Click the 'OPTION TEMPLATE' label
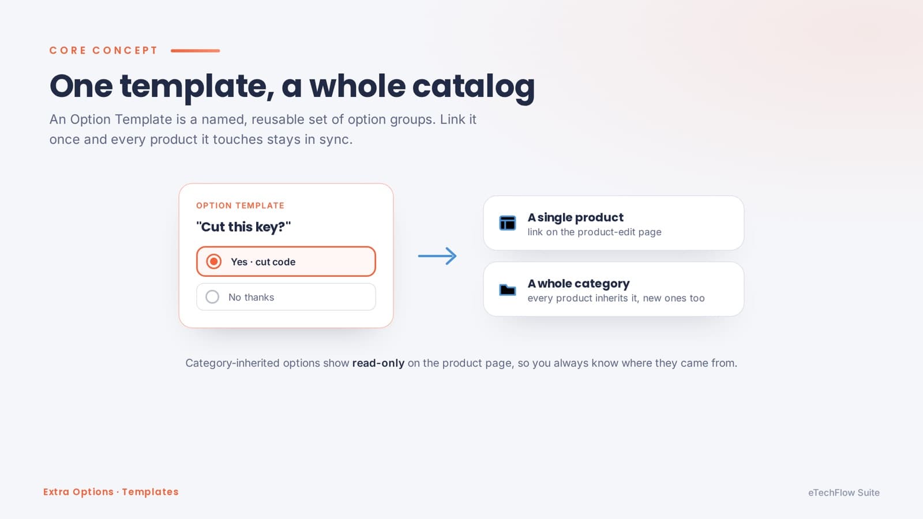Screen dimensions: 923x519 click(x=240, y=205)
